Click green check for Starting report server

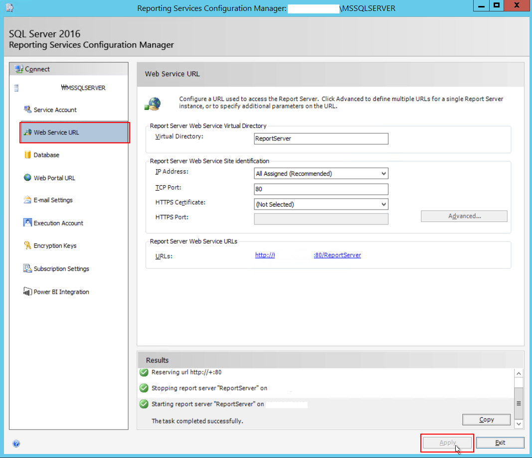click(144, 404)
